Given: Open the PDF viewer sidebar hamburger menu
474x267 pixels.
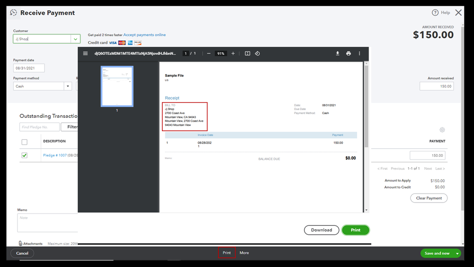Looking at the screenshot, I should (x=85, y=53).
